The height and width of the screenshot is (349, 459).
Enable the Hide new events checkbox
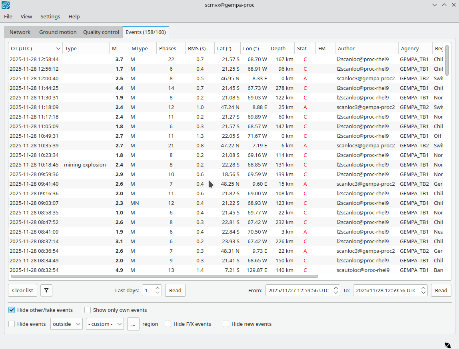(226, 324)
